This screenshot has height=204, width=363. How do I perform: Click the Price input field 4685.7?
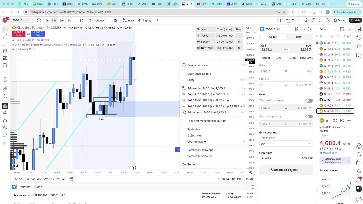pyautogui.click(x=286, y=71)
